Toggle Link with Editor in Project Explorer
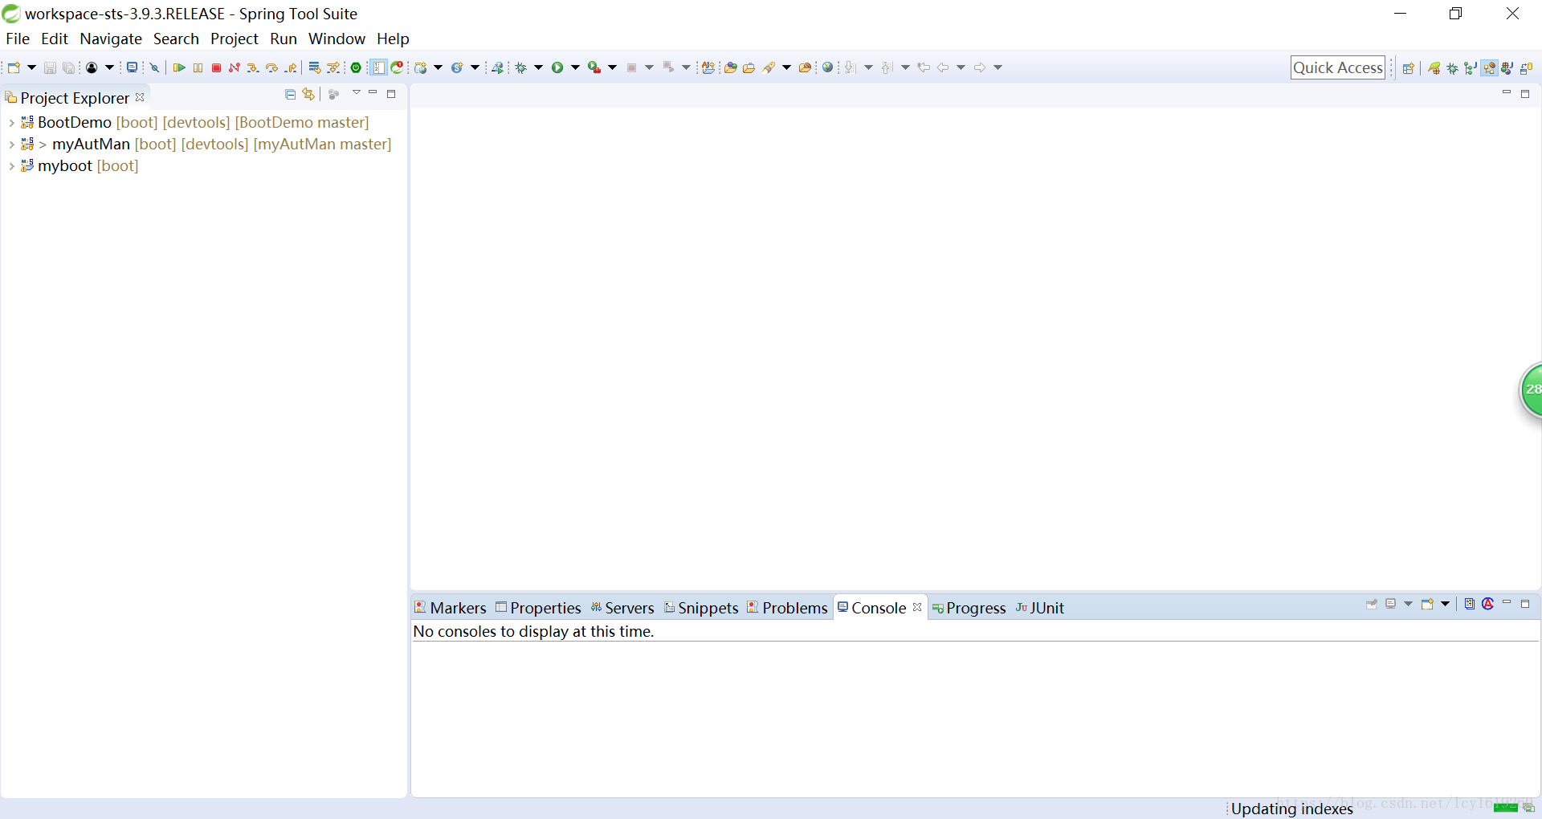The image size is (1542, 819). [x=308, y=94]
